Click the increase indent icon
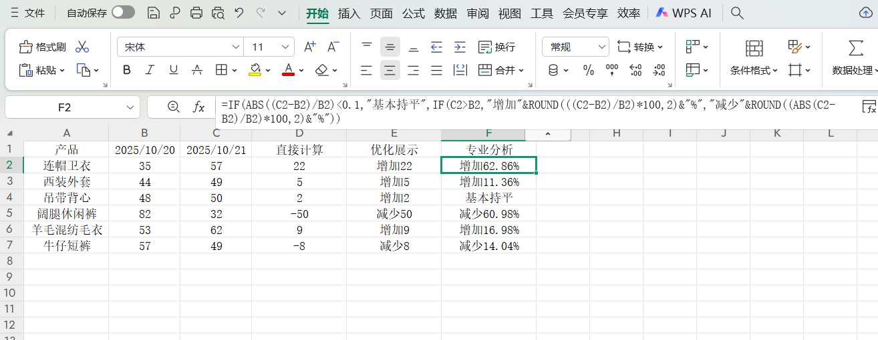Image resolution: width=878 pixels, height=340 pixels. point(460,47)
